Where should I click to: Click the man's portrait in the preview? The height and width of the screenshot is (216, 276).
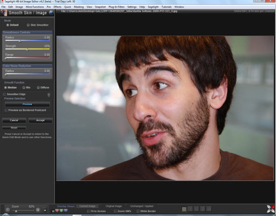(x=165, y=108)
